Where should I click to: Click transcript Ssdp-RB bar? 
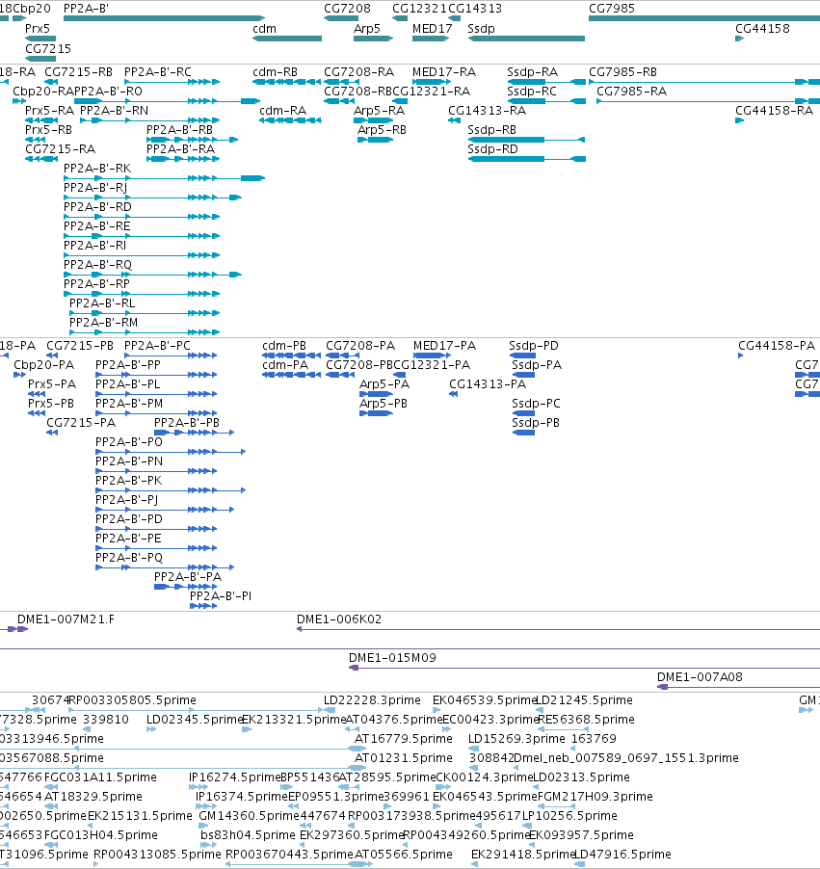click(x=526, y=140)
